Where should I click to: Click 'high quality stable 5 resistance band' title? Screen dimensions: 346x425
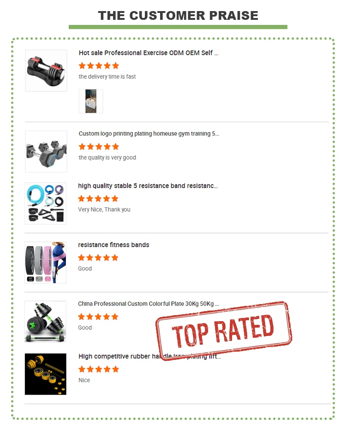[x=148, y=186]
